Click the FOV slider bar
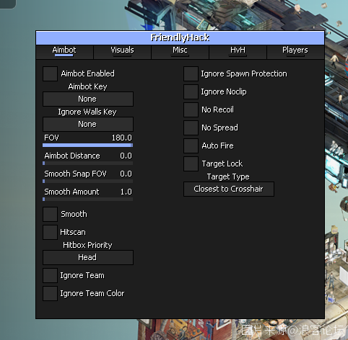Screen dimensions: 348x340 (x=87, y=145)
